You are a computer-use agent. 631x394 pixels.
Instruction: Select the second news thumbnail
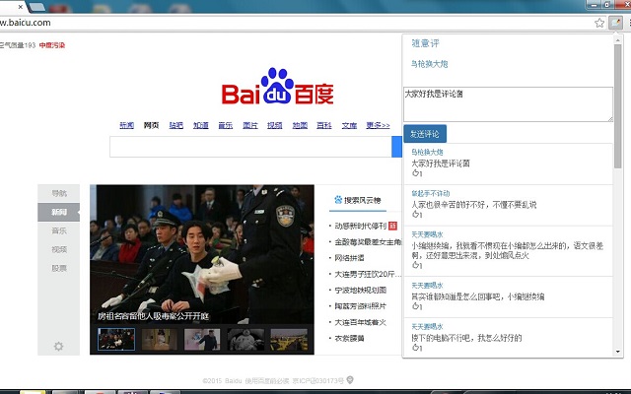[160, 339]
